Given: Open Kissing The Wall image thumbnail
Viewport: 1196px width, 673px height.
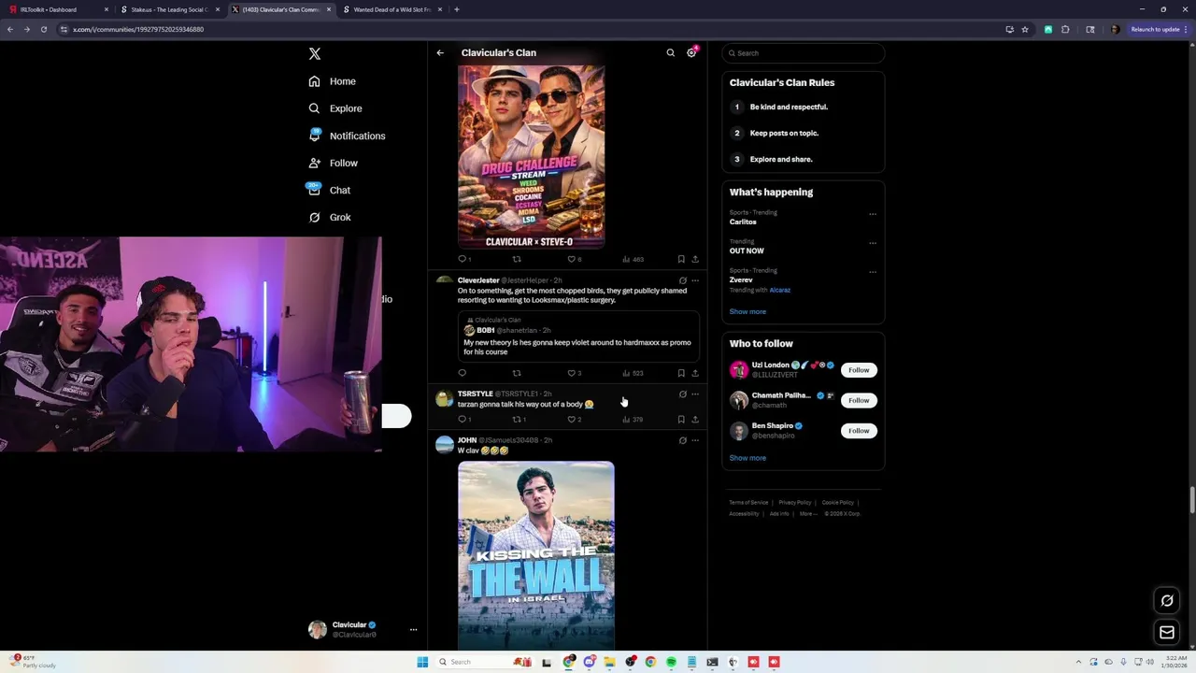Looking at the screenshot, I should click(x=536, y=554).
